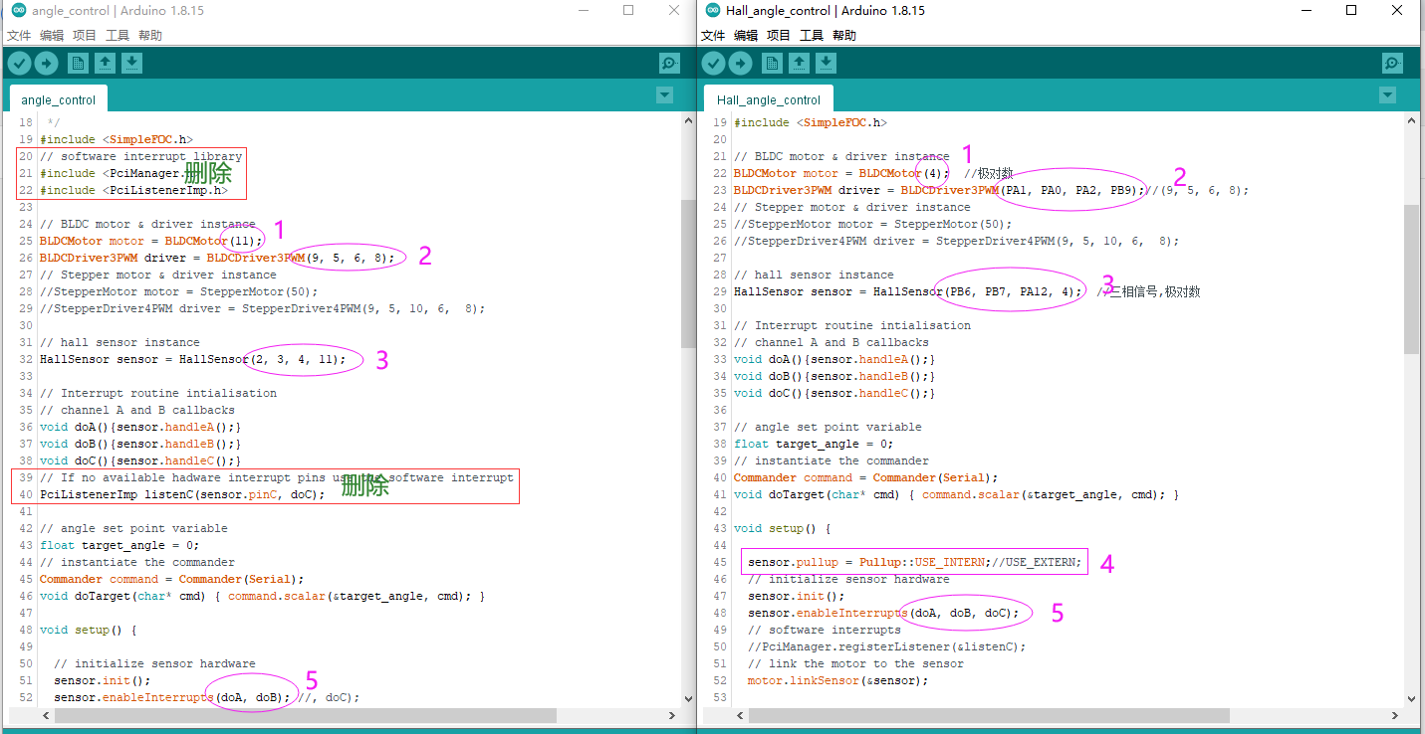Click Upload in the angle_control window
1425x734 pixels.
(47, 62)
